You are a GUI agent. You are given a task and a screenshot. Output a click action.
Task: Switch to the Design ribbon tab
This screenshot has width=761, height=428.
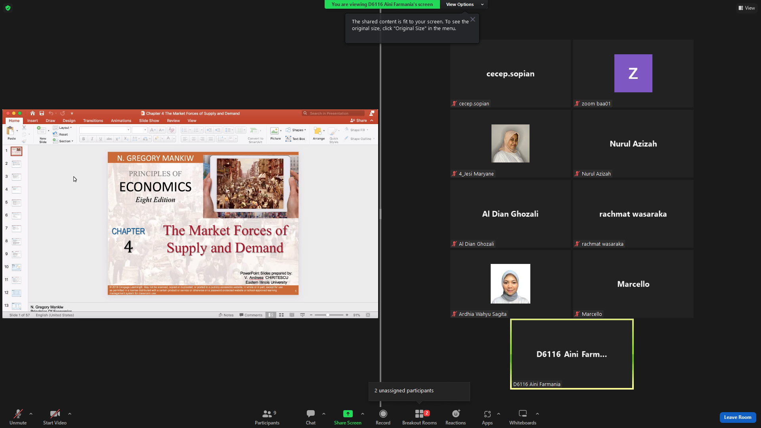click(x=69, y=120)
